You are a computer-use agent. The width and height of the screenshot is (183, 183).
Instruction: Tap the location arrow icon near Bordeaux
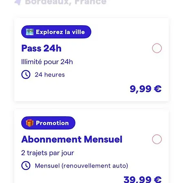pyautogui.click(x=18, y=2)
